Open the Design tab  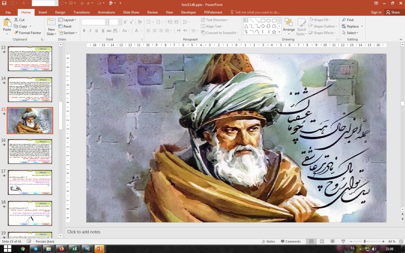click(60, 12)
